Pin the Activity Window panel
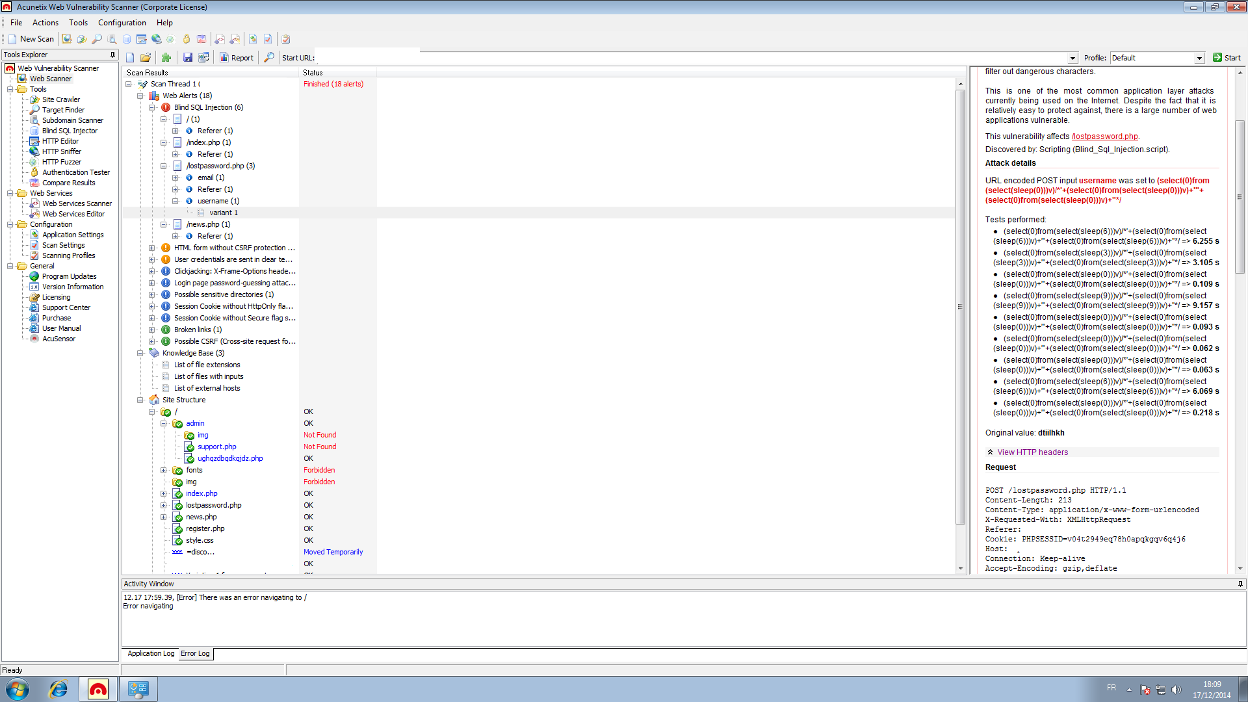Viewport: 1248px width, 702px height. click(1240, 583)
